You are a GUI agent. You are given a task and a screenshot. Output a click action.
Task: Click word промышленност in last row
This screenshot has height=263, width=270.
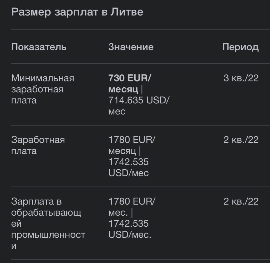click(48, 235)
